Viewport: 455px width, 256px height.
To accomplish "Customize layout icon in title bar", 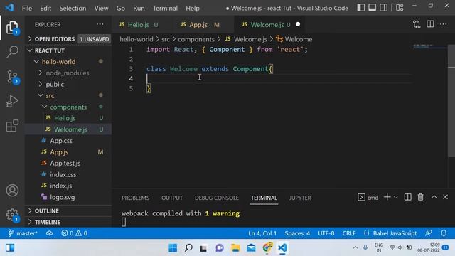I will [x=400, y=8].
